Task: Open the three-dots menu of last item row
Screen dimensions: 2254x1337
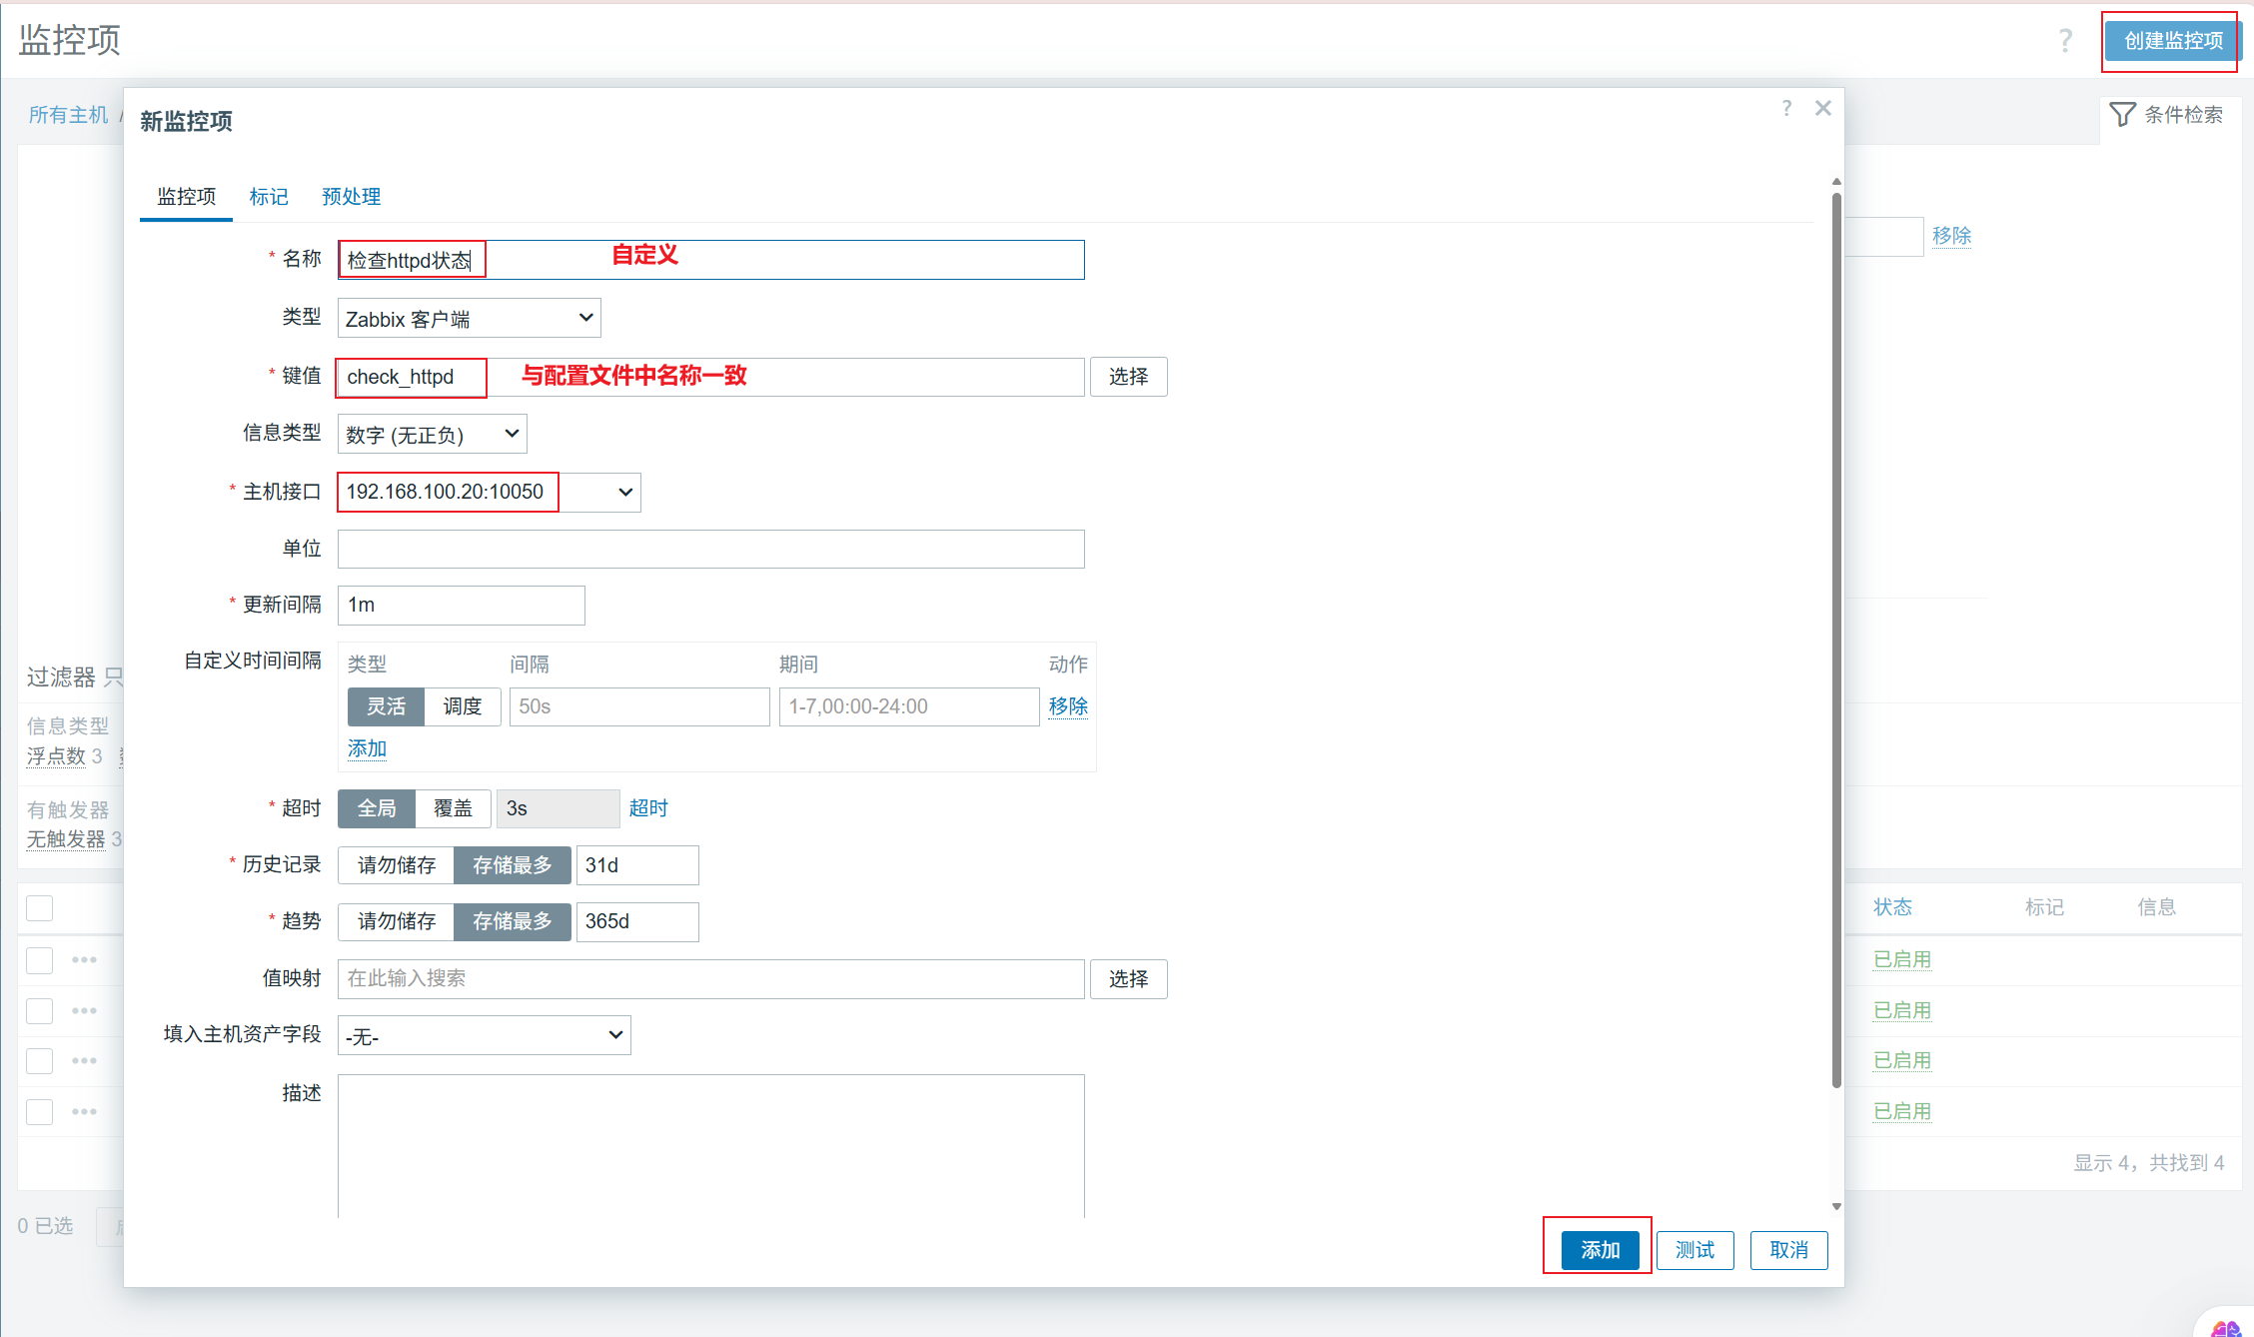Action: [x=84, y=1111]
